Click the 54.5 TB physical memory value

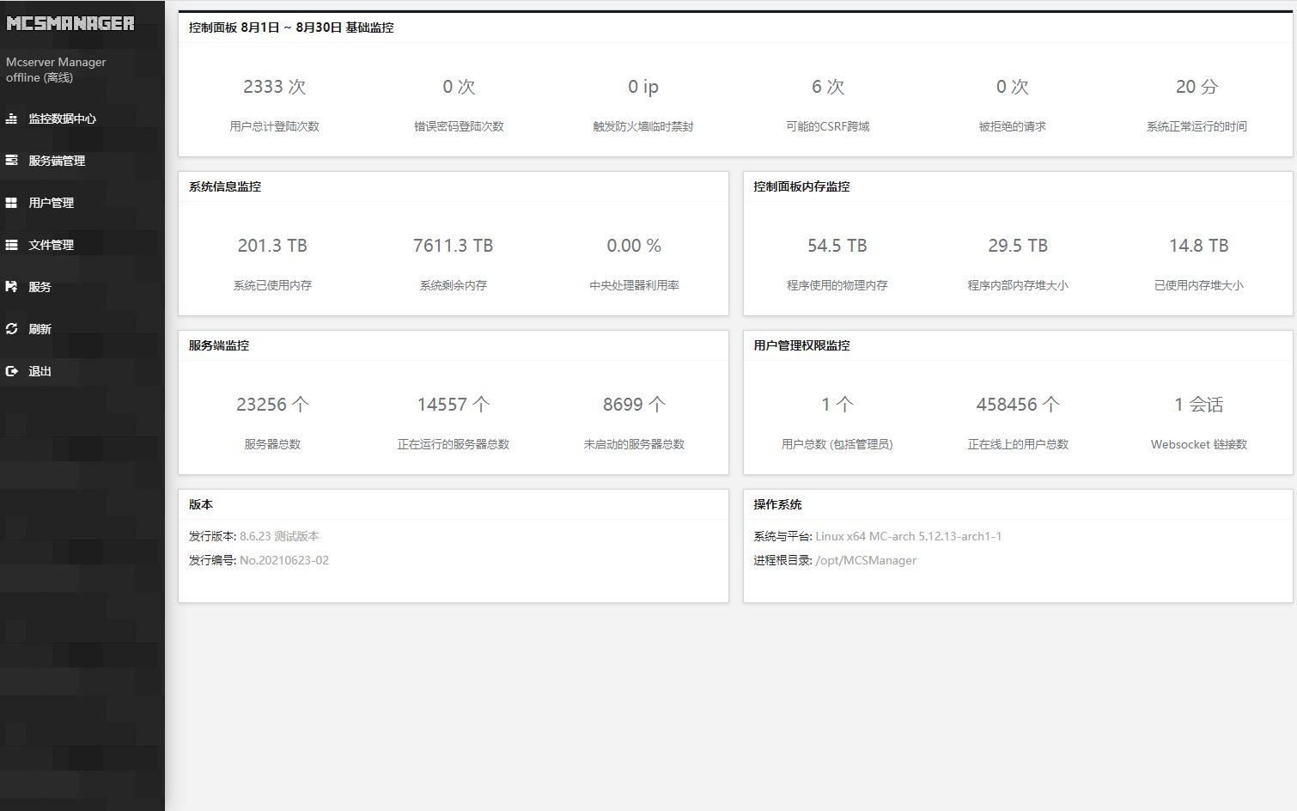(837, 246)
